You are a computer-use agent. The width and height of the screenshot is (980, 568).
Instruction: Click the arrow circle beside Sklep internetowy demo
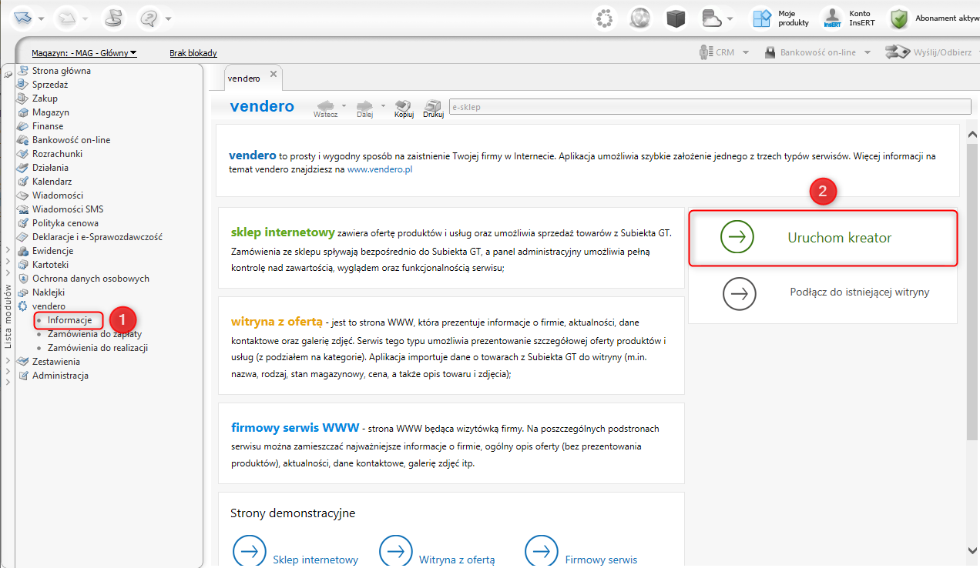250,551
